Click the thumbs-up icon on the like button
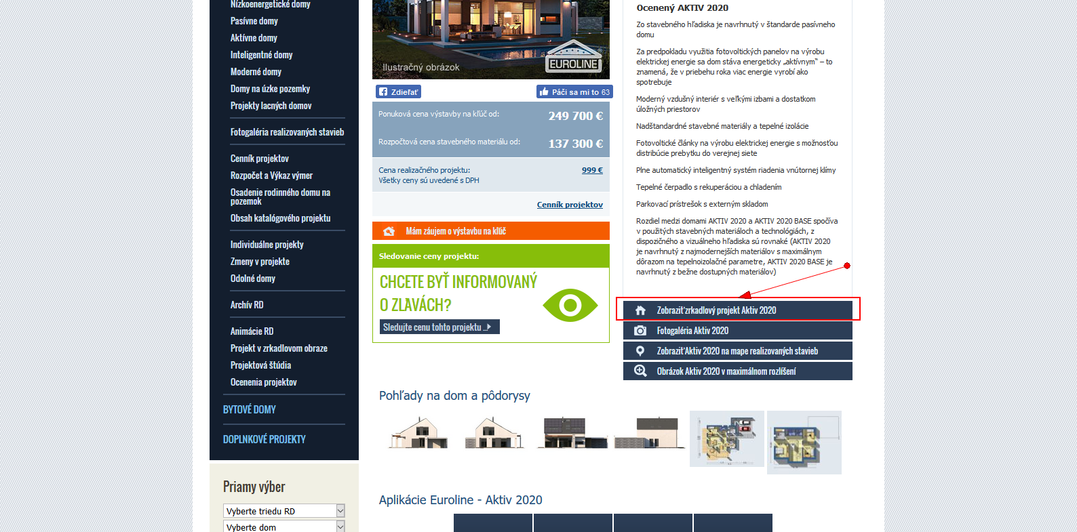1077x532 pixels. tap(544, 91)
